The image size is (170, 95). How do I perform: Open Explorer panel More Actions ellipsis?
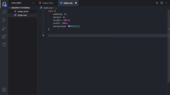(x=33, y=3)
